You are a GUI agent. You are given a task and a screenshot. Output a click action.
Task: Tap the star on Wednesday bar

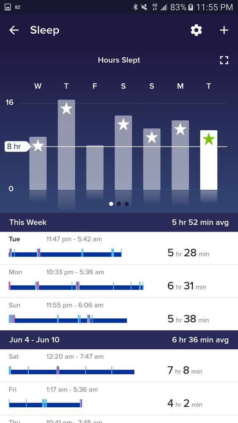pos(38,146)
